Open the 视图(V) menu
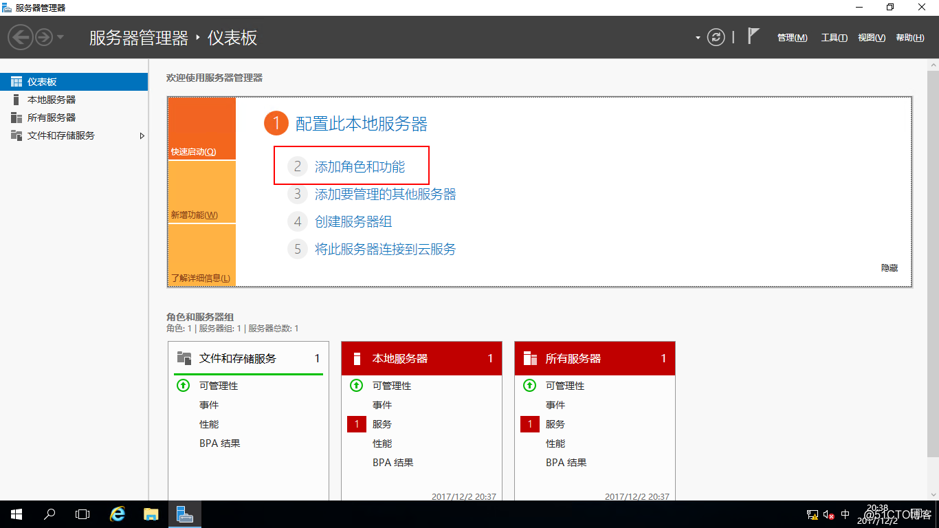939x528 pixels. [x=872, y=38]
